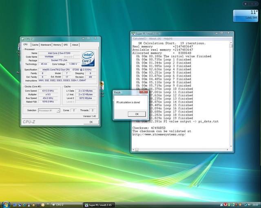This screenshot has width=261, height=208.
Task: Click Switch Between Windows quick launch icon
Action: (20, 205)
